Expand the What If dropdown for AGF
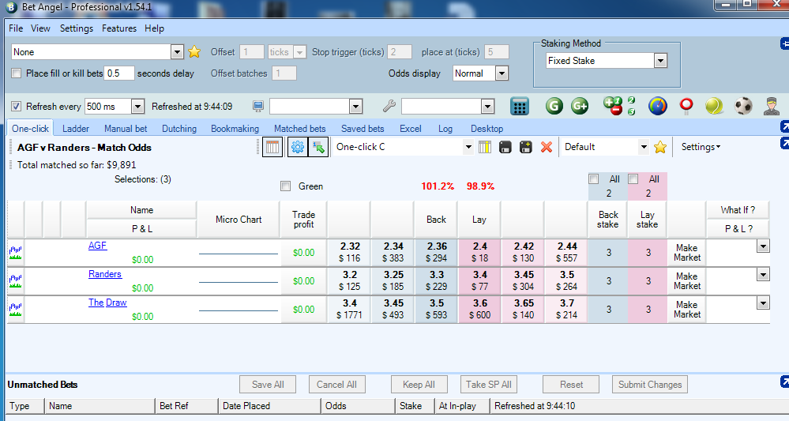This screenshot has width=789, height=421. pos(764,246)
